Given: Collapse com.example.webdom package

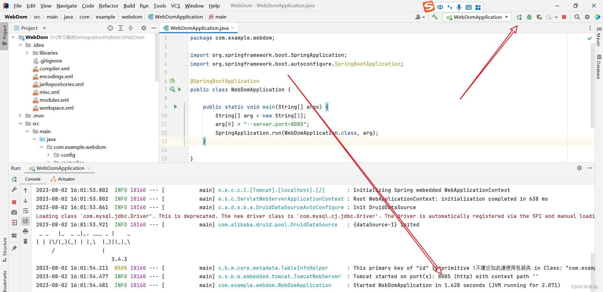Looking at the screenshot, I should pyautogui.click(x=41, y=147).
